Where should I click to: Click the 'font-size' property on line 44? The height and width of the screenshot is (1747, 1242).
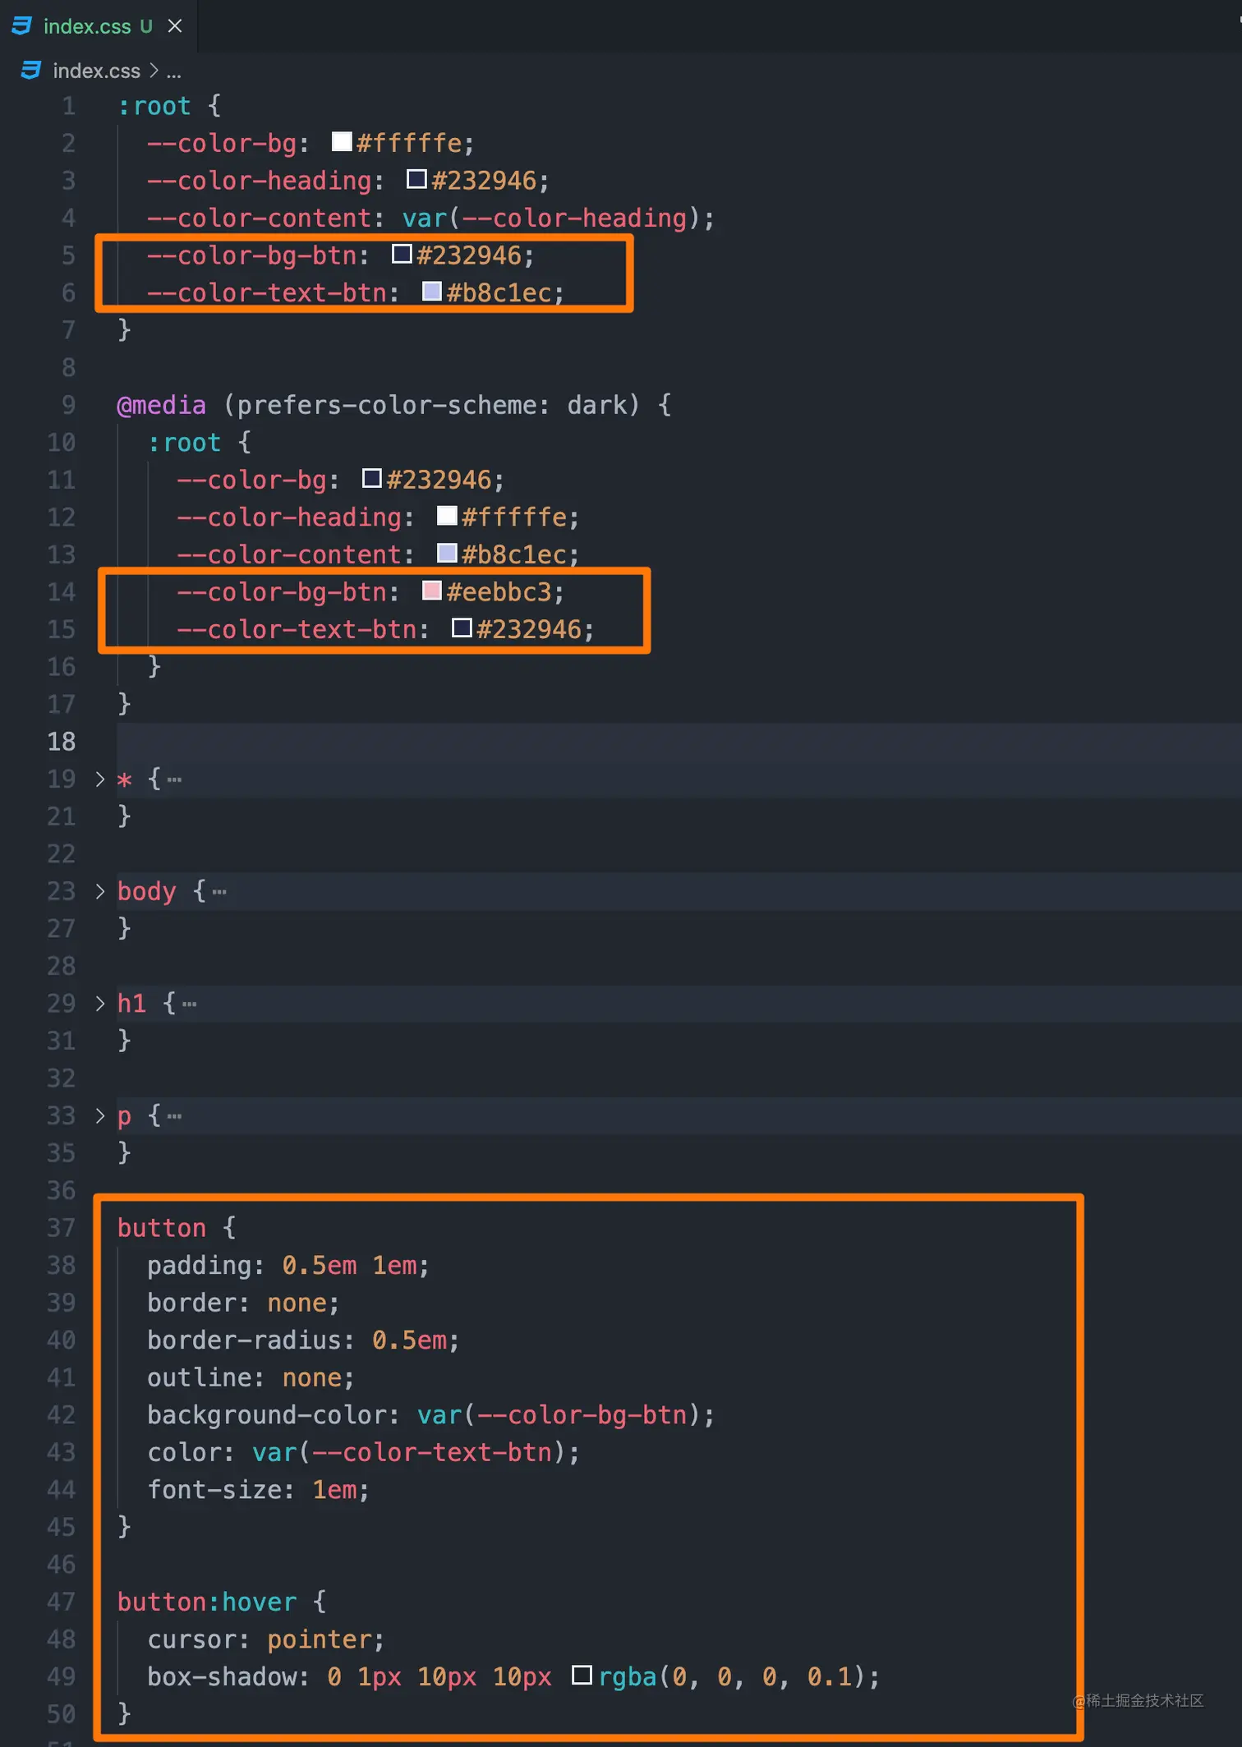214,1490
